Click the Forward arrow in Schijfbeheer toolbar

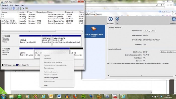(x=6, y=8)
